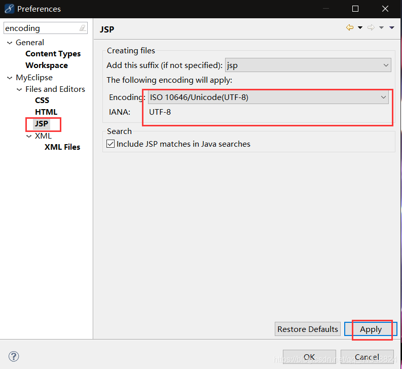Click the Apply button
The height and width of the screenshot is (369, 402).
[371, 329]
